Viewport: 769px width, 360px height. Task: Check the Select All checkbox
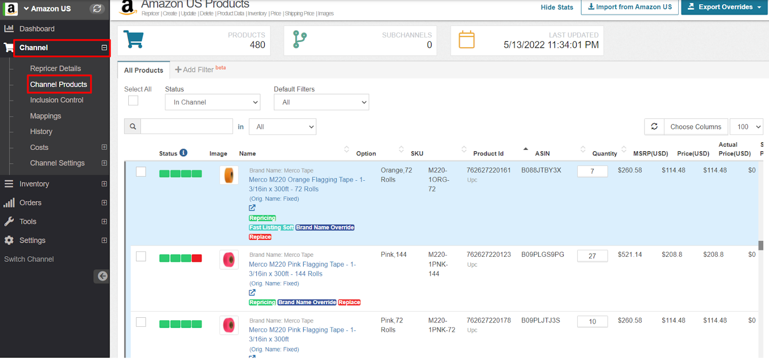[133, 100]
